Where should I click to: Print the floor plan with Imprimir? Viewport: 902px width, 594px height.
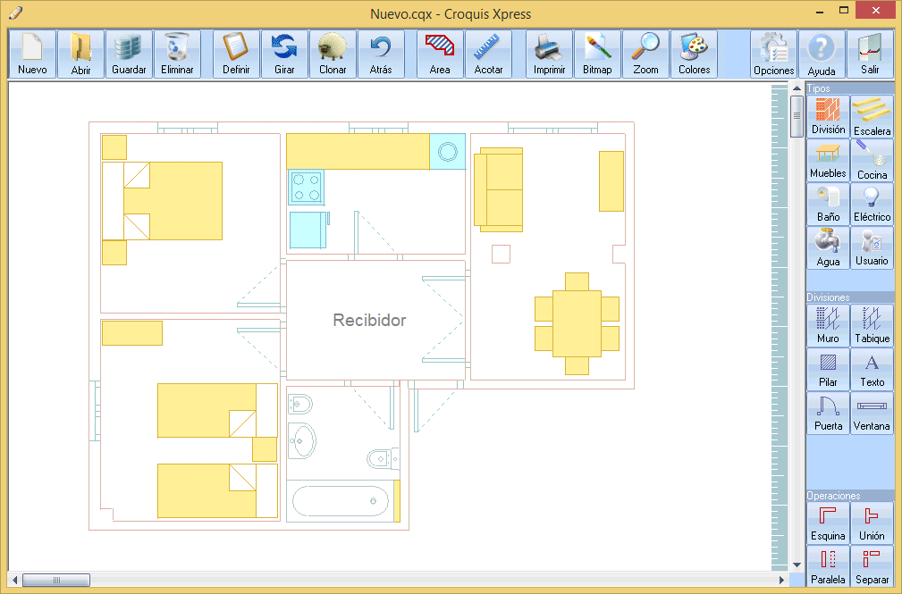coord(549,54)
